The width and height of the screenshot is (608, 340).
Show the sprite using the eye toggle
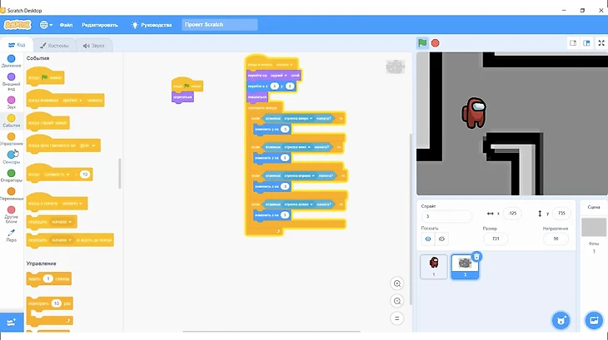[x=429, y=239]
